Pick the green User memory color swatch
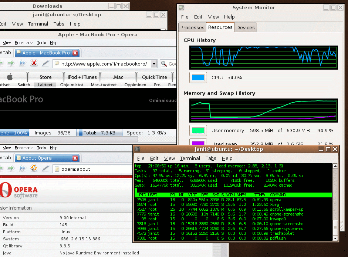This screenshot has width=348, height=257. (198, 131)
